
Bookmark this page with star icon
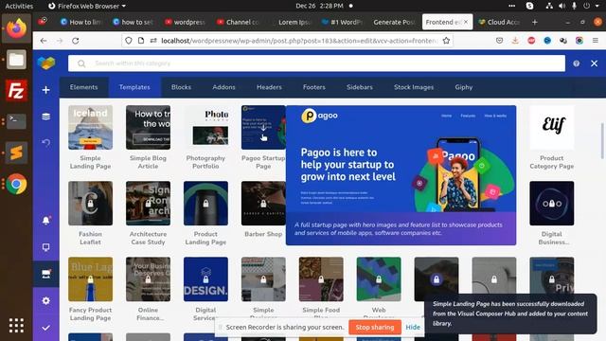click(446, 41)
